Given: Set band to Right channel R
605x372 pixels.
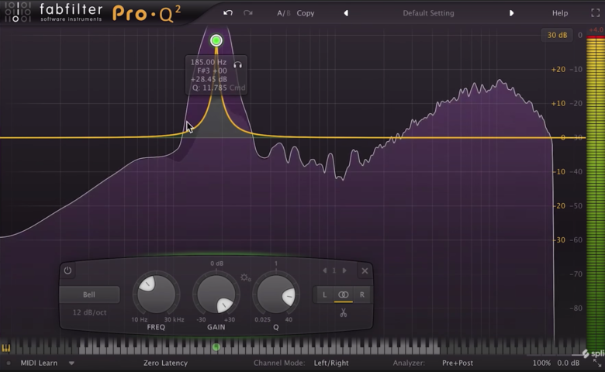Looking at the screenshot, I should point(362,294).
